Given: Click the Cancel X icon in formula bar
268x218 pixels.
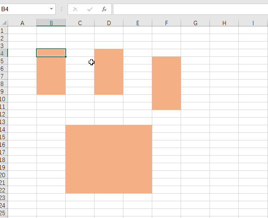Looking at the screenshot, I should point(75,9).
